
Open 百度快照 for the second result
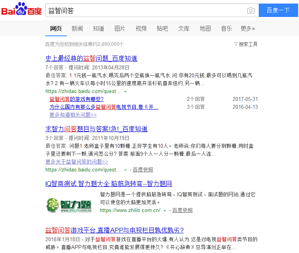143,170
